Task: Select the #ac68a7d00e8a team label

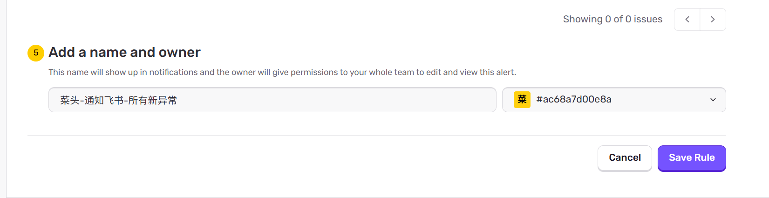Action: click(574, 99)
